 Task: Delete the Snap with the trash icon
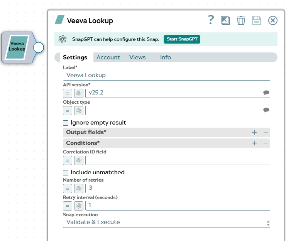(241, 20)
